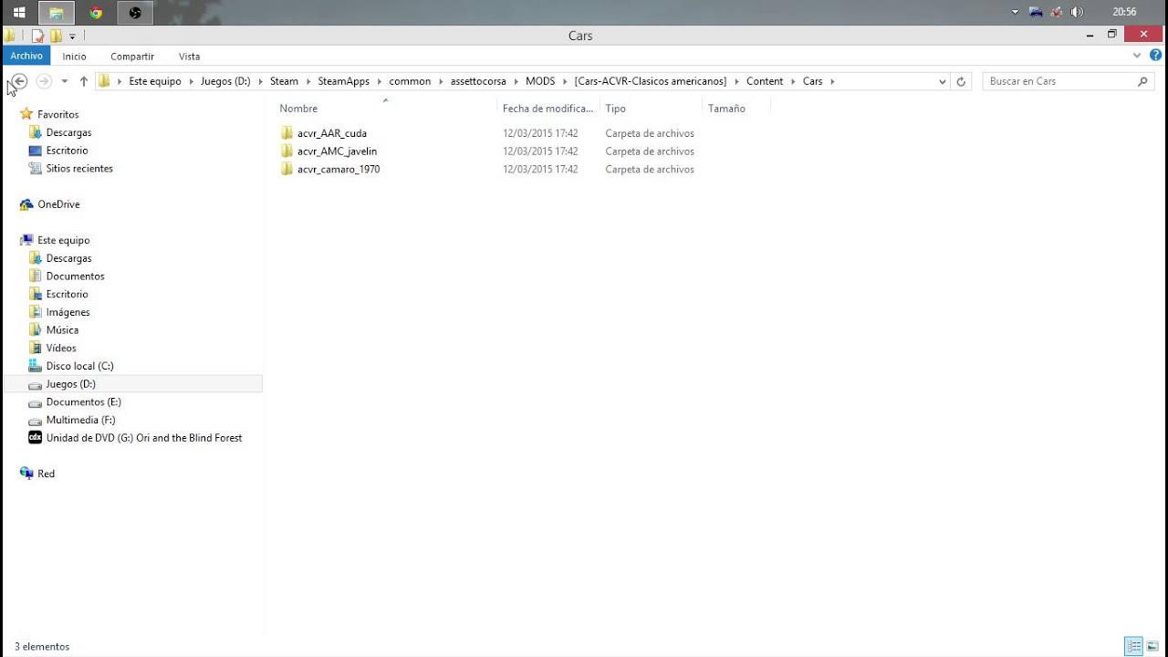Open Multimedia (F:) drive
1168x657 pixels.
[x=80, y=420]
